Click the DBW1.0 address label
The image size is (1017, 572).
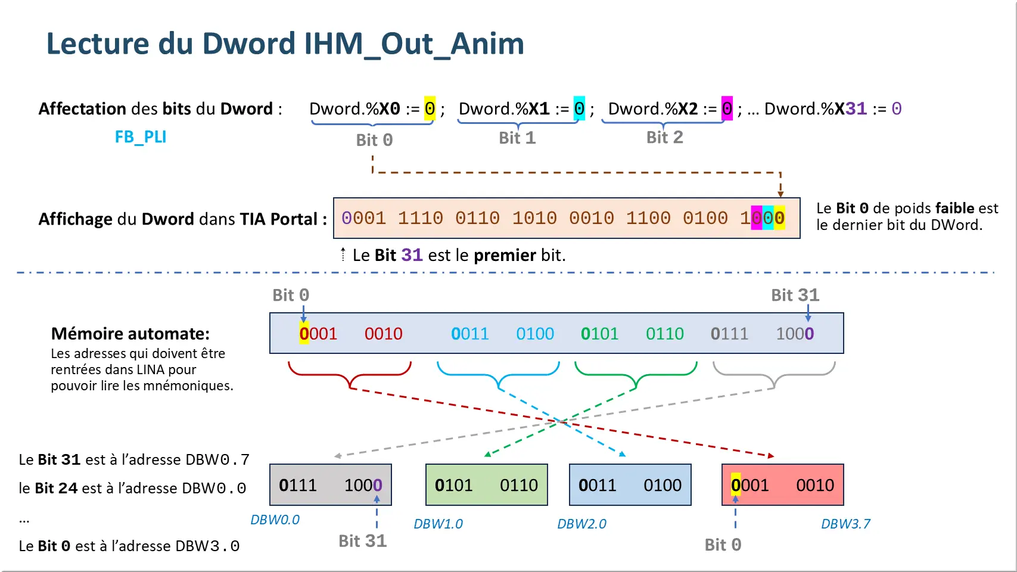tap(438, 524)
